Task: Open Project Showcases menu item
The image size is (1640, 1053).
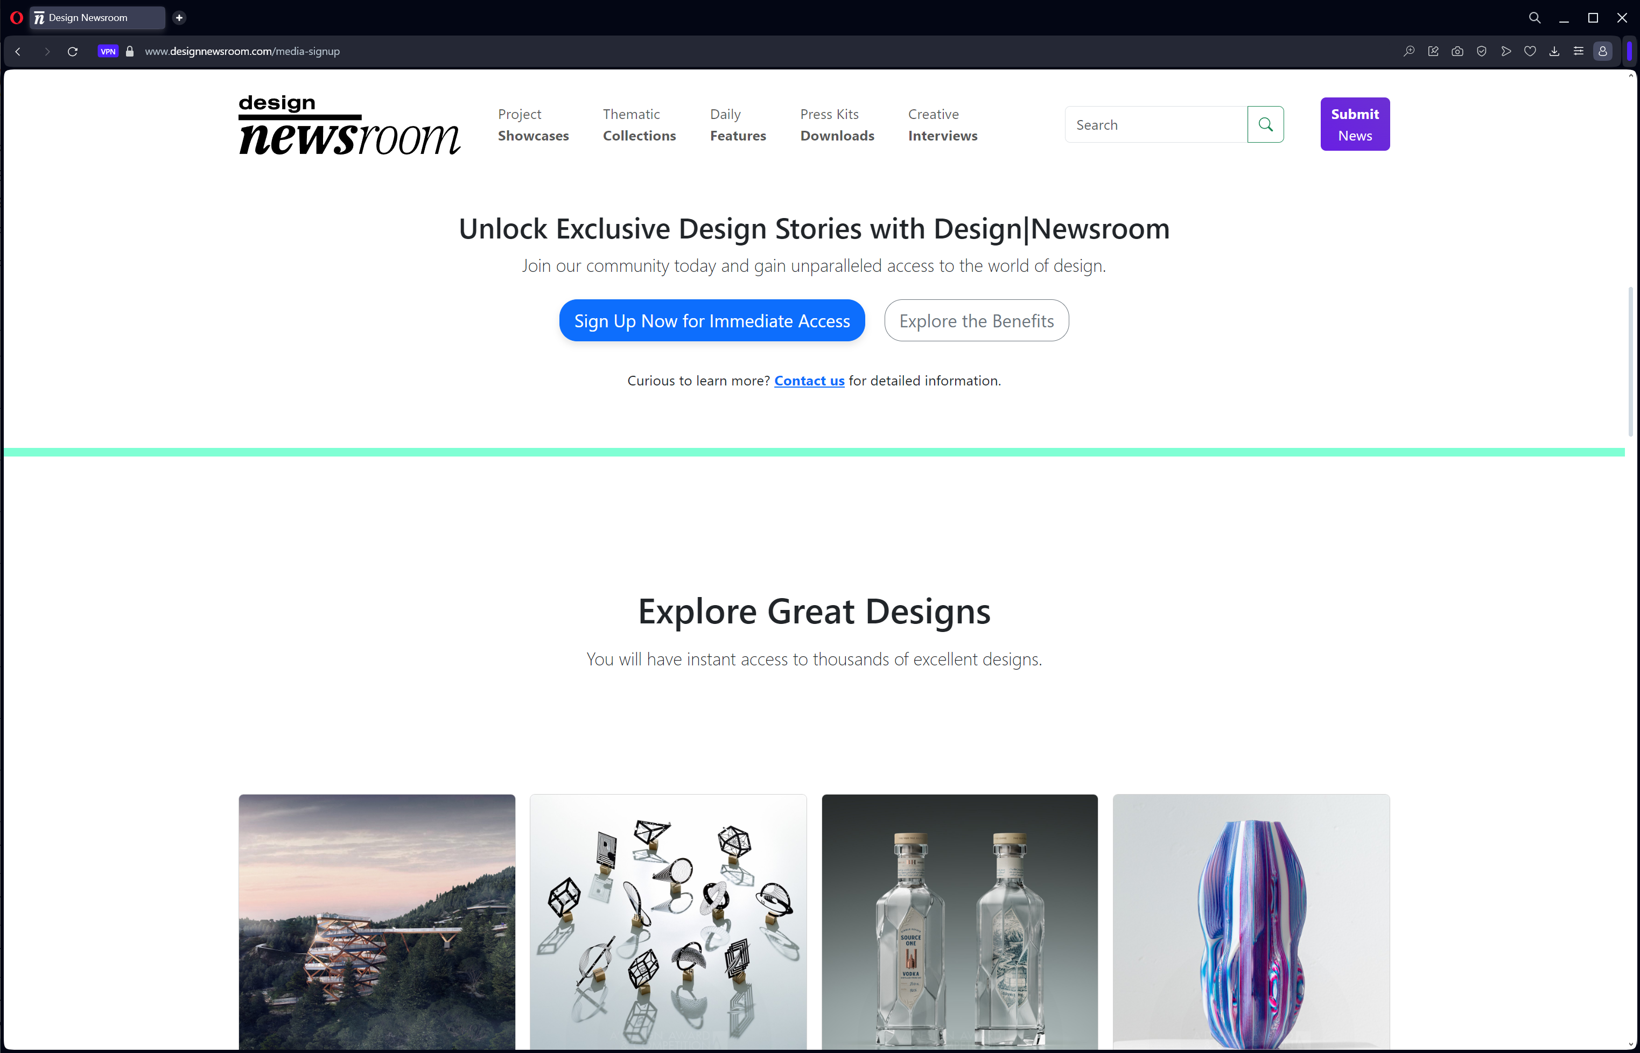Action: tap(533, 124)
